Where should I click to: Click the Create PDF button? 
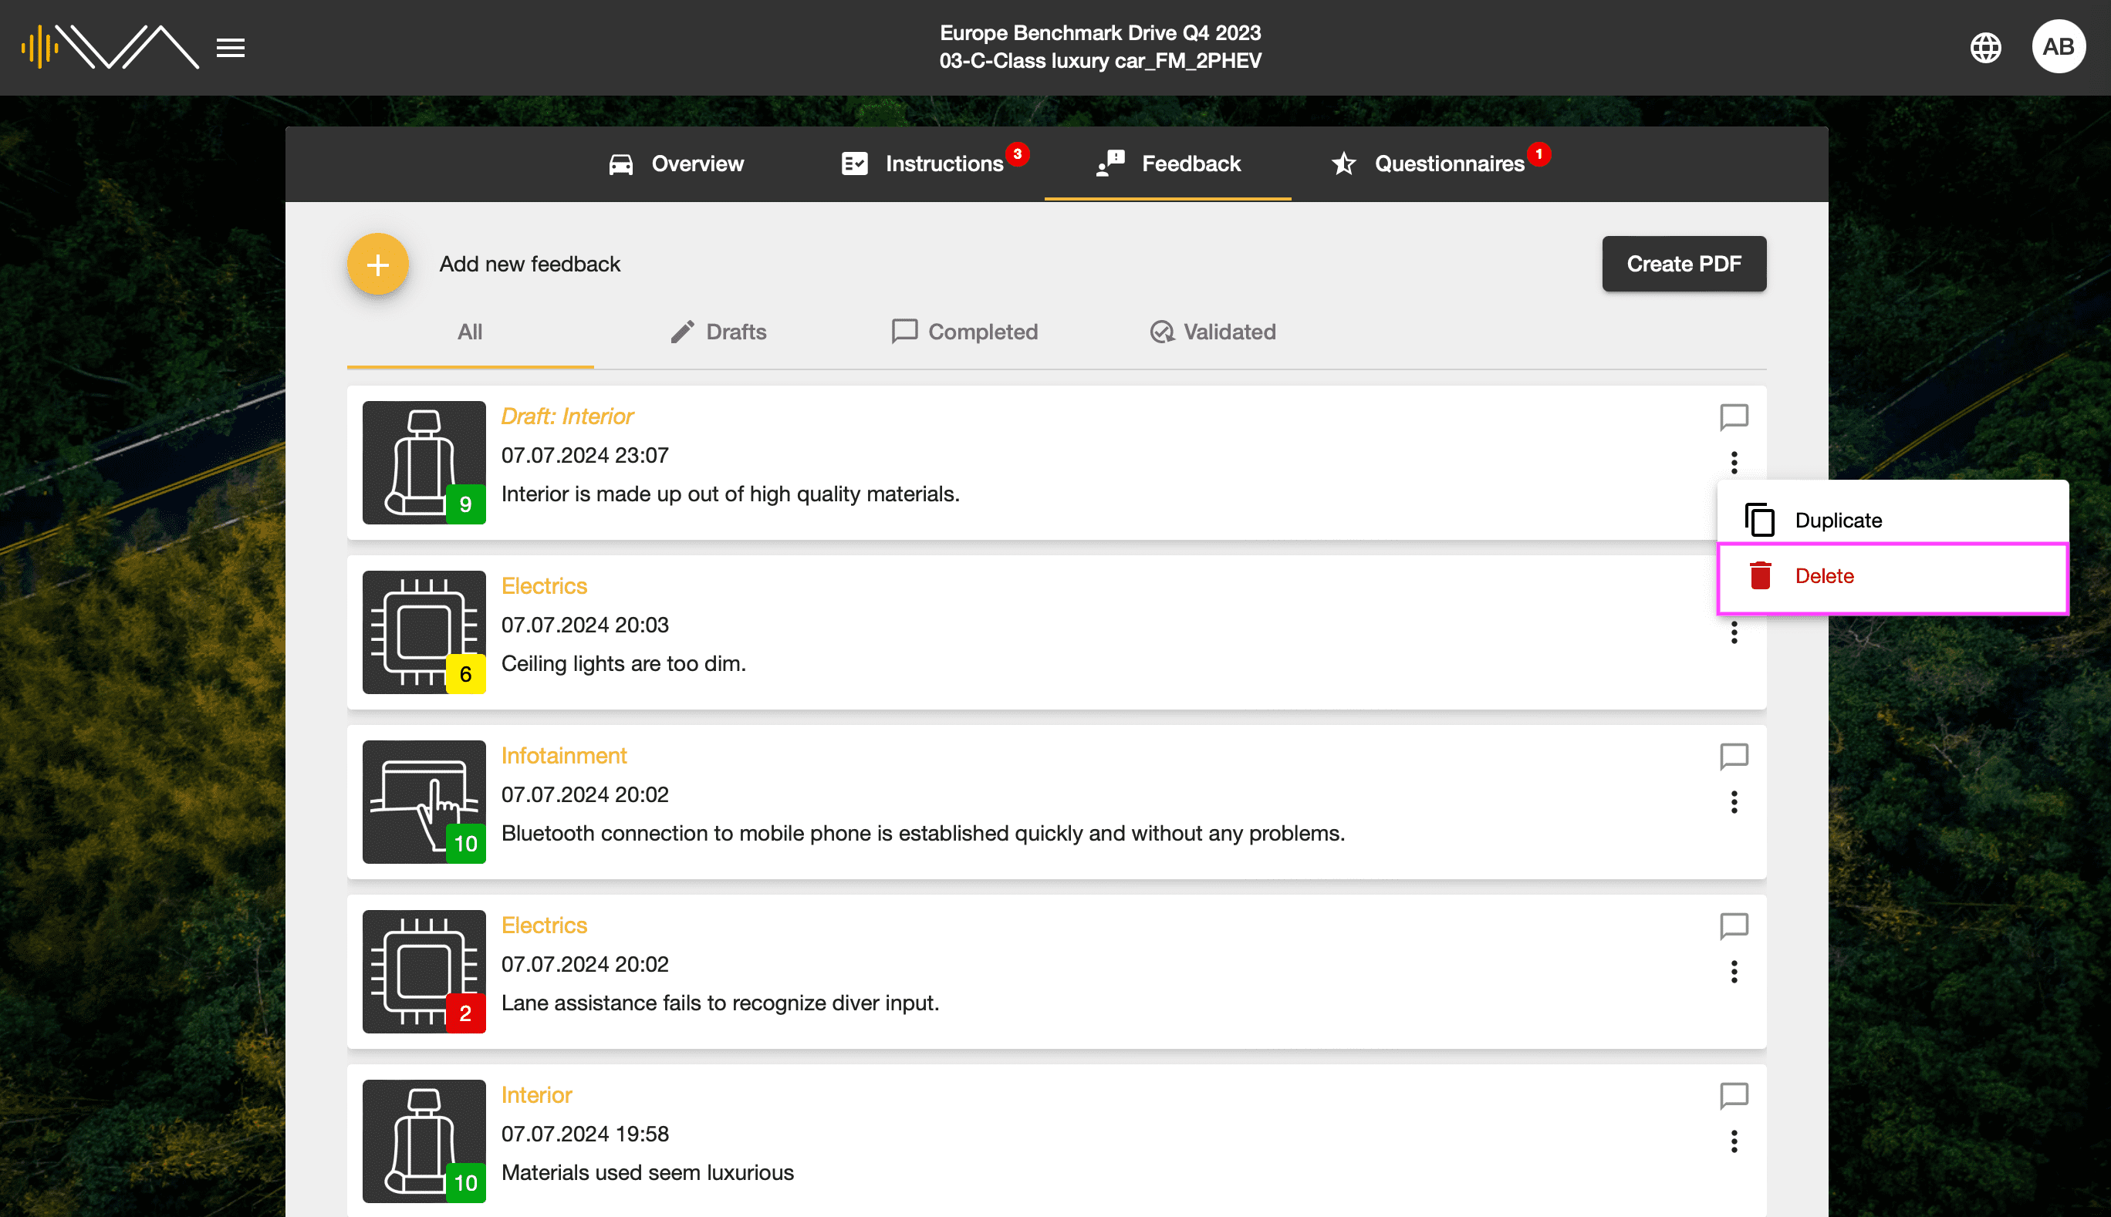[1682, 264]
